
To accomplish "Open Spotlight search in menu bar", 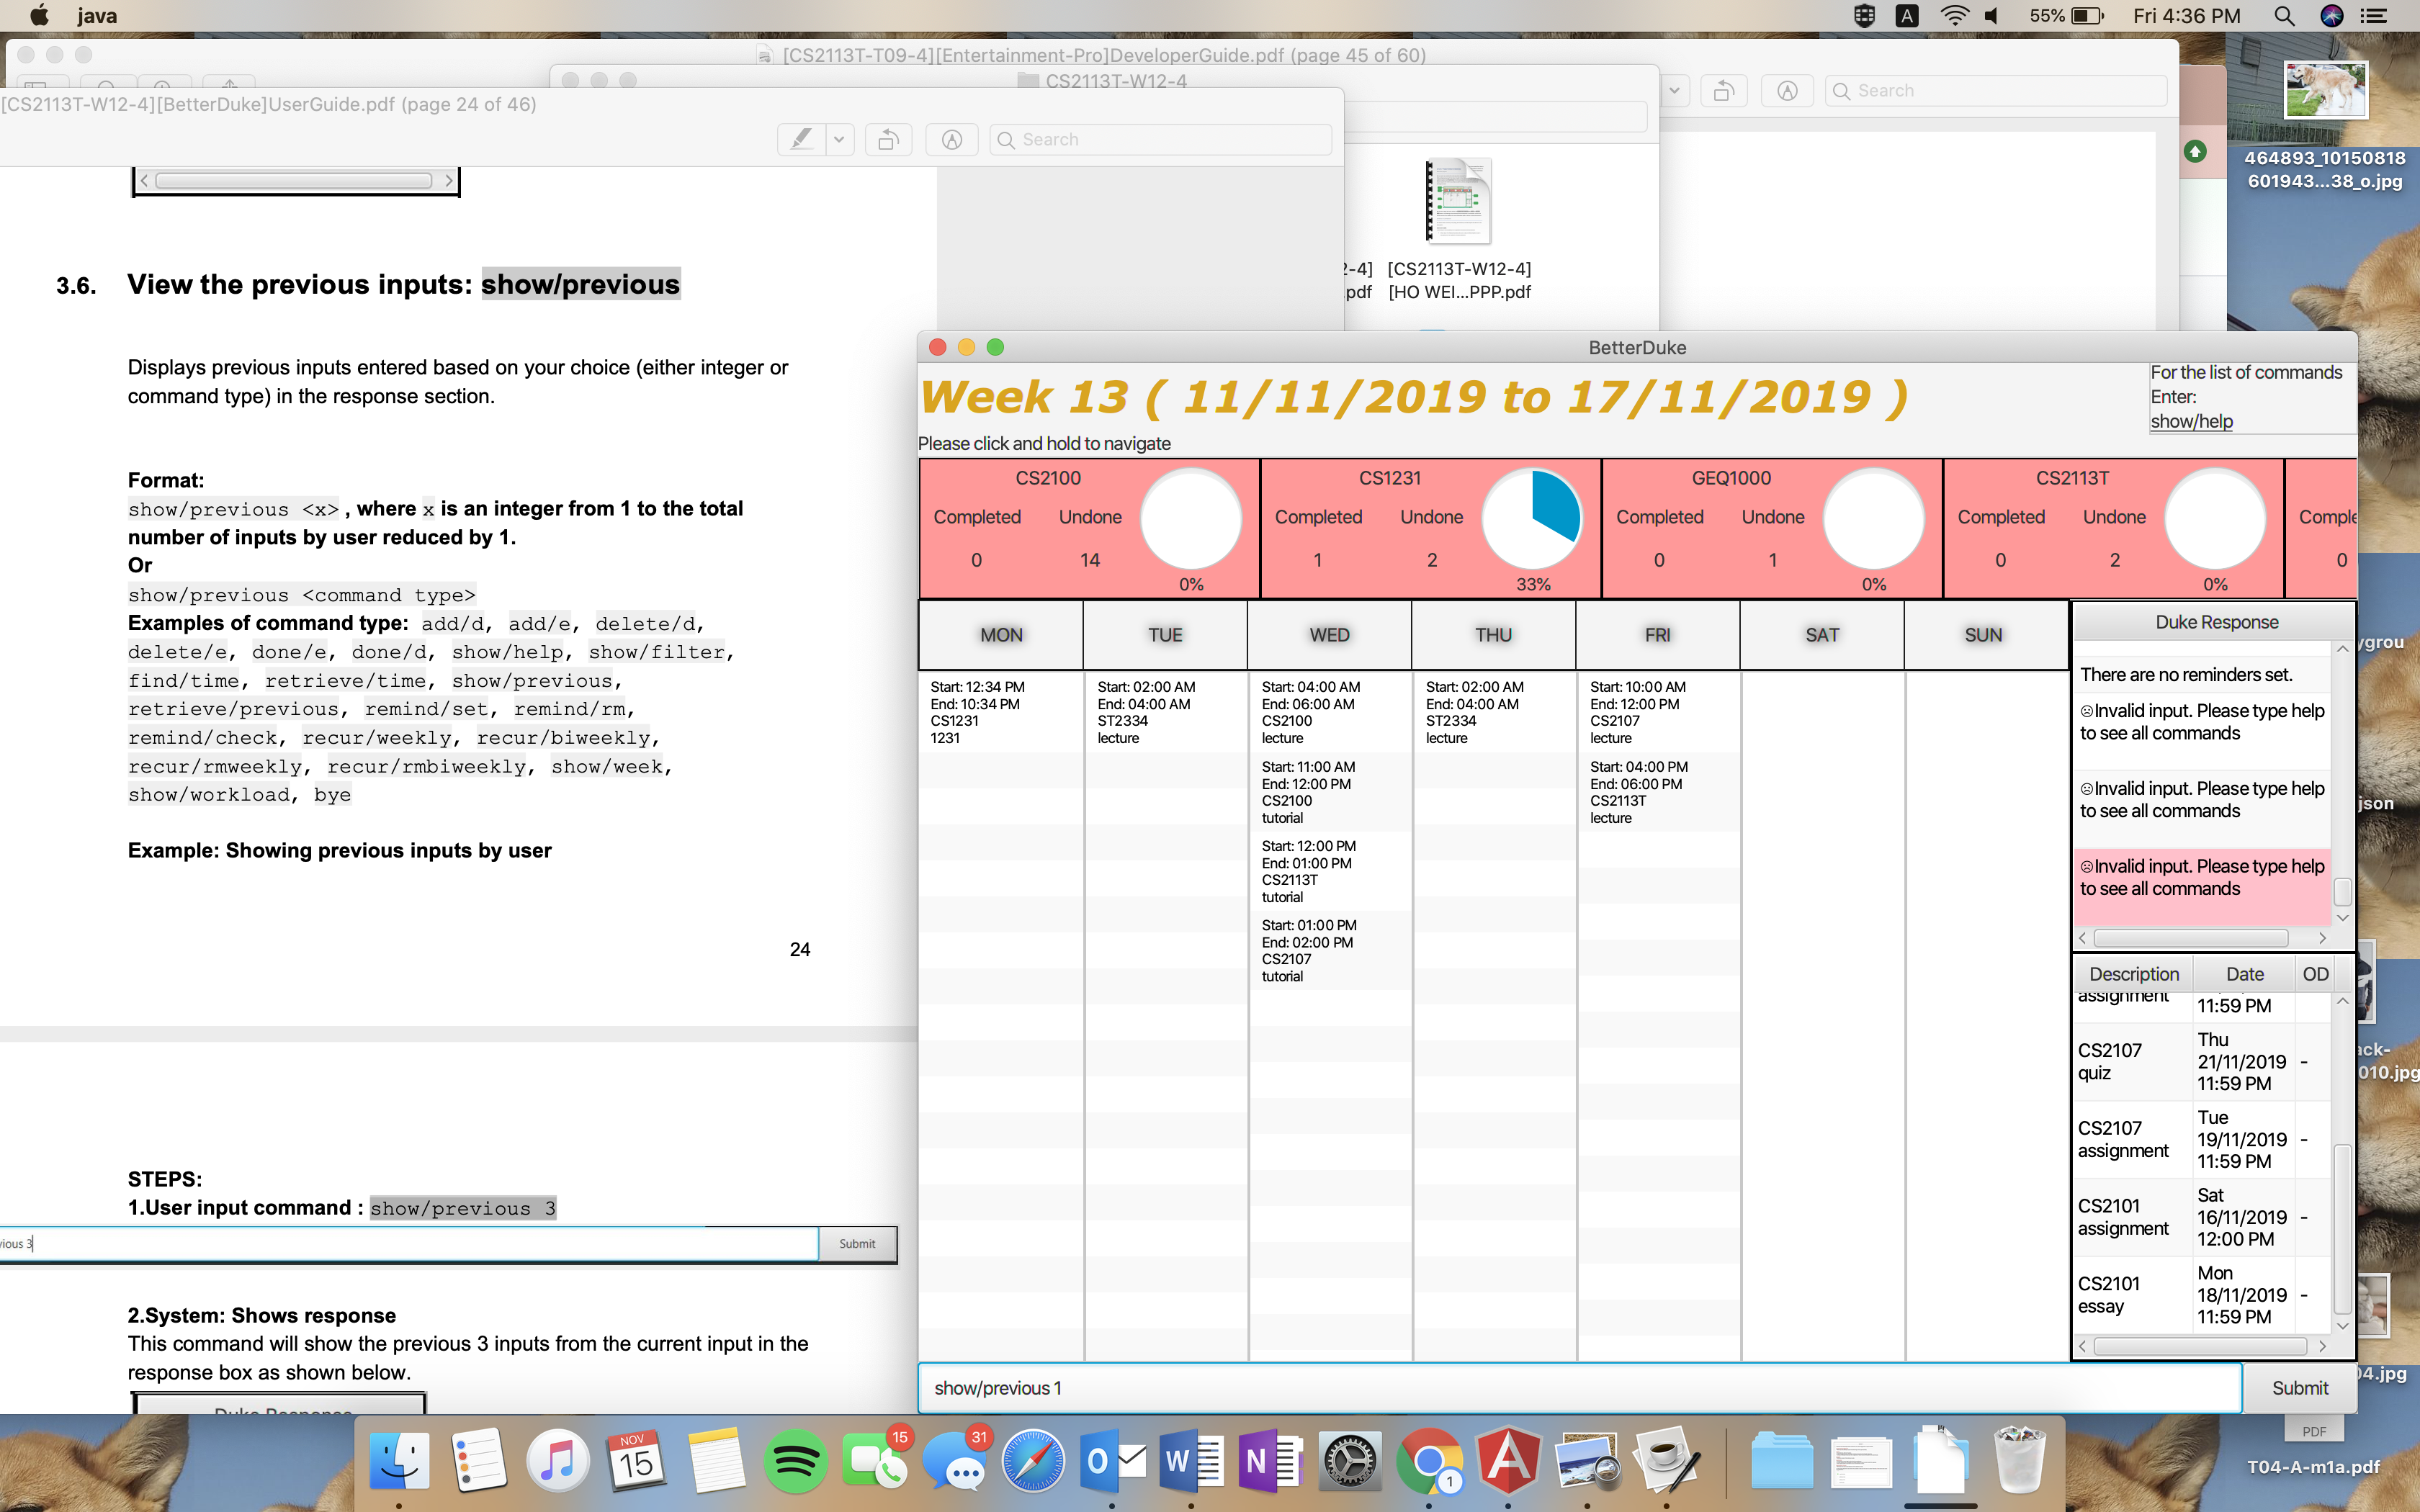I will [2284, 16].
